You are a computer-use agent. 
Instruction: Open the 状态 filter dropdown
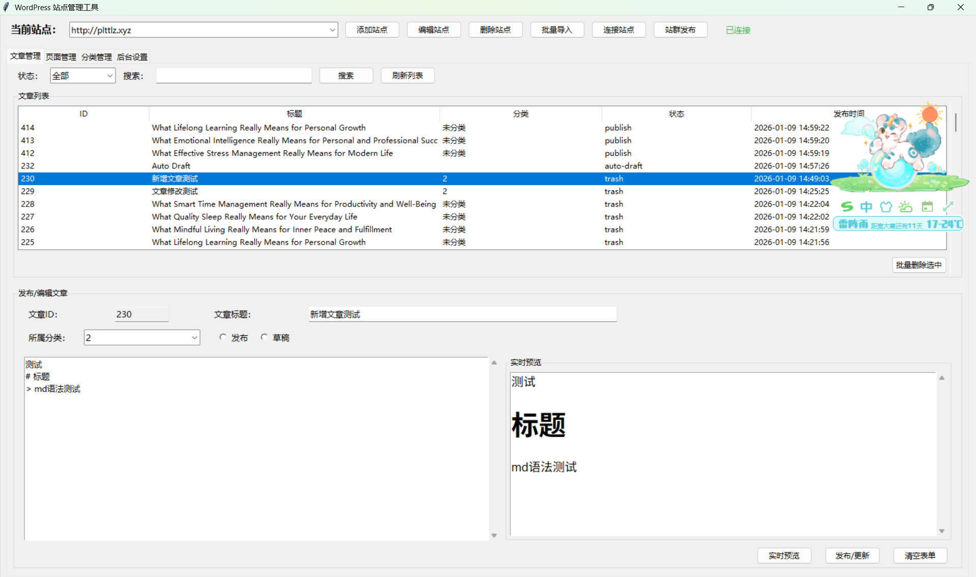click(109, 76)
